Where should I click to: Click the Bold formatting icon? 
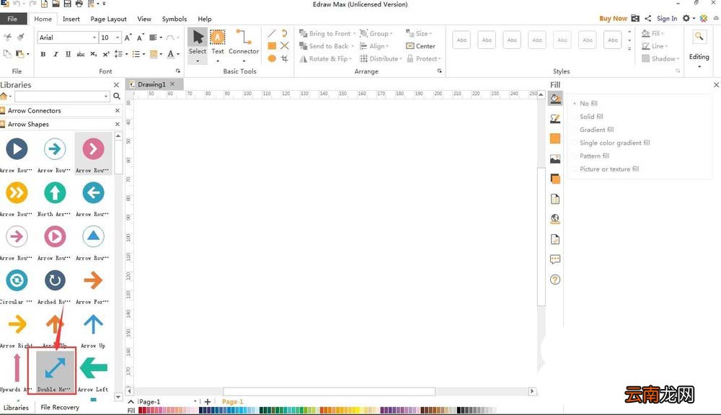coord(43,54)
